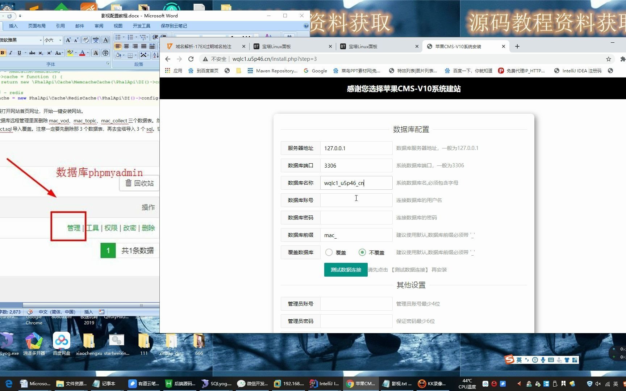Open 到百度首页 bookmark
Screen dimensions: 626x391
(x=204, y=71)
